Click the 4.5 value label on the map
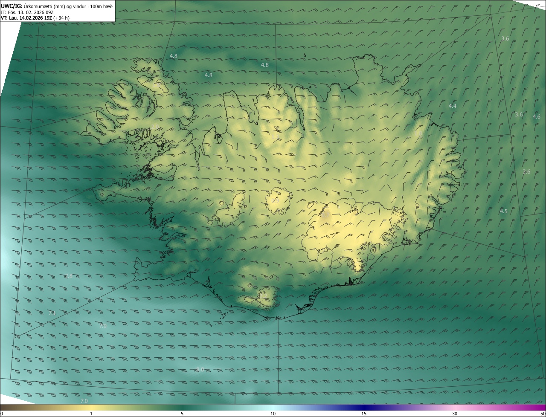 [x=504, y=211]
